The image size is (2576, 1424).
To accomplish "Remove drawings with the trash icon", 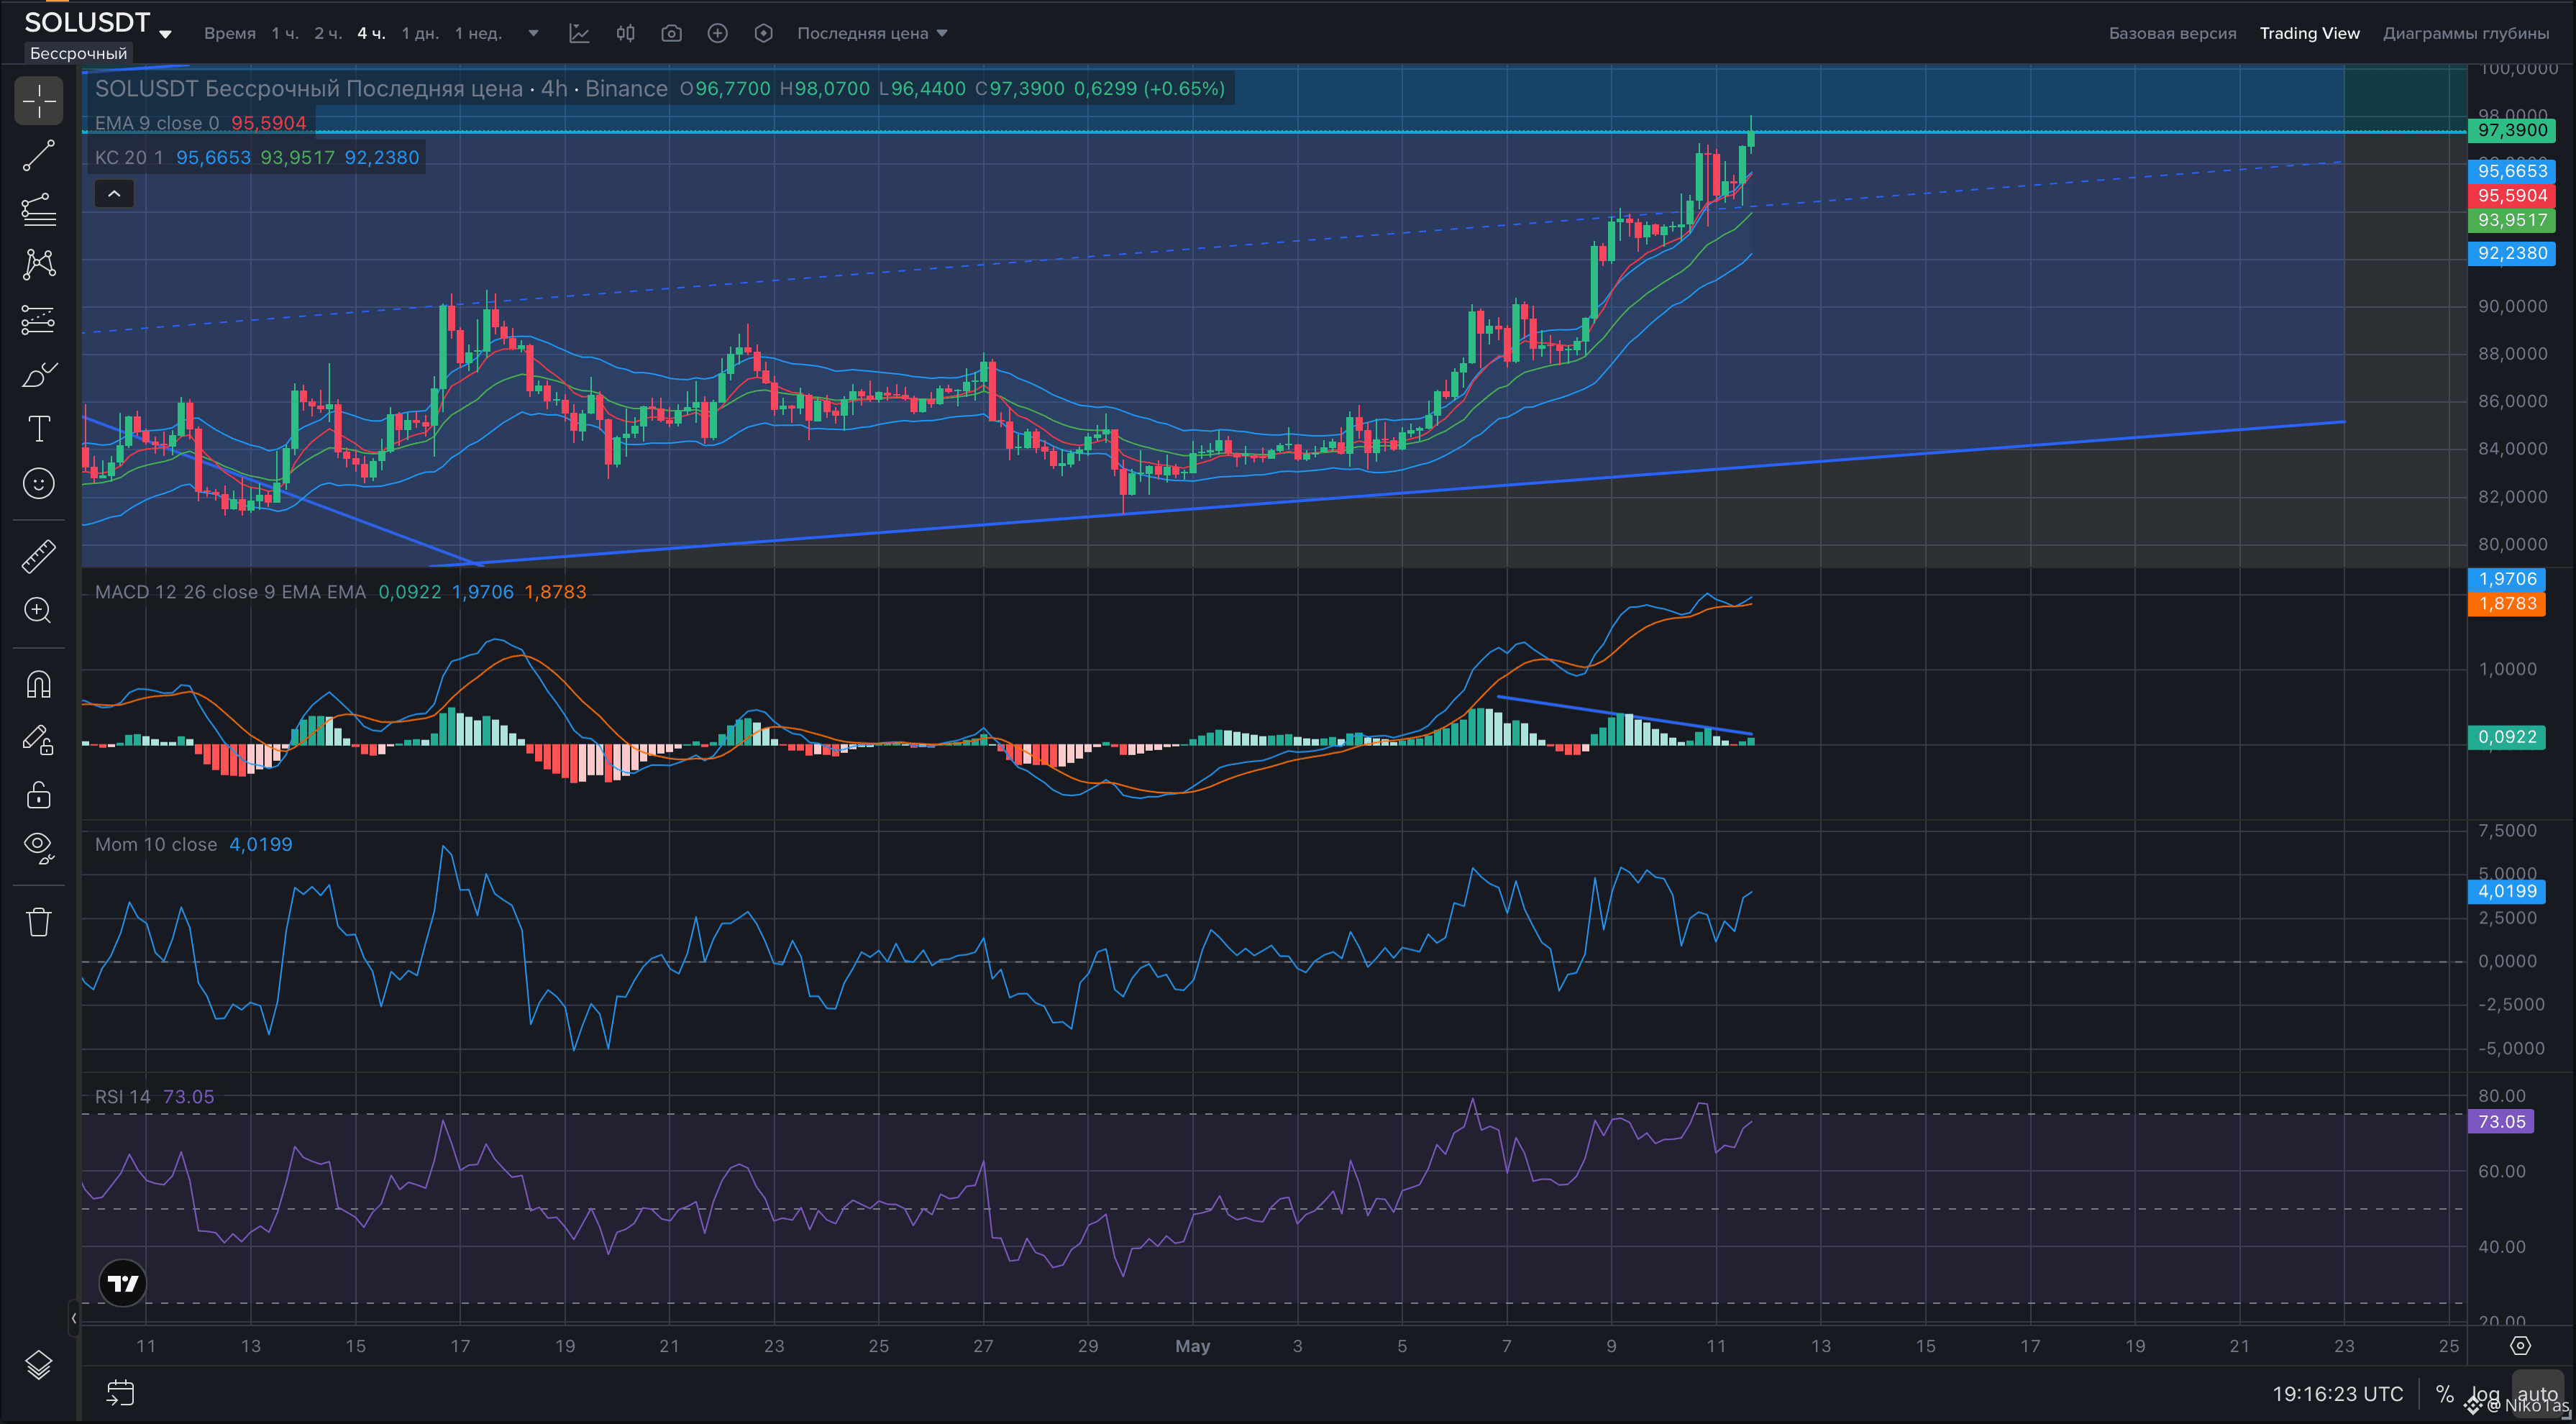I will pos(39,922).
